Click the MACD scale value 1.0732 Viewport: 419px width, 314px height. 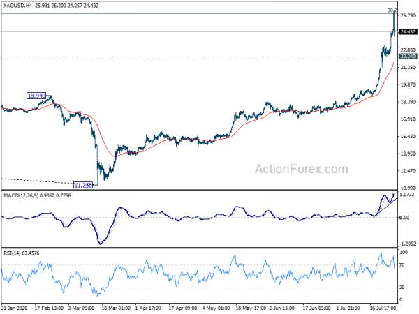coord(408,195)
